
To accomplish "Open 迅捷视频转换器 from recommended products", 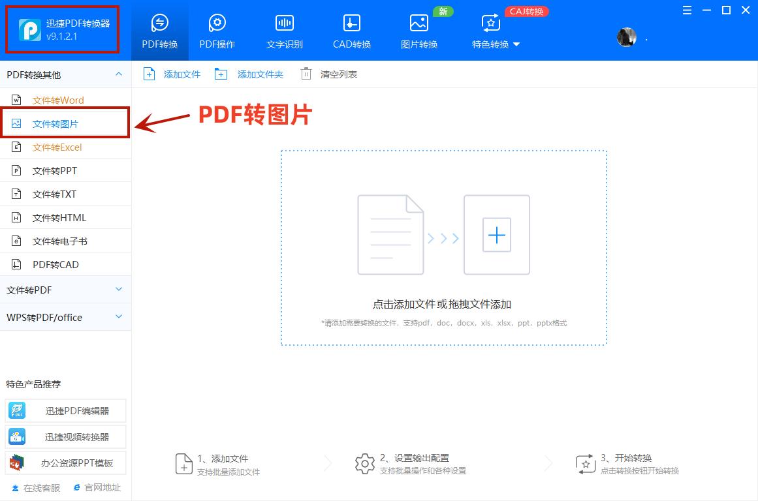I will (x=65, y=436).
